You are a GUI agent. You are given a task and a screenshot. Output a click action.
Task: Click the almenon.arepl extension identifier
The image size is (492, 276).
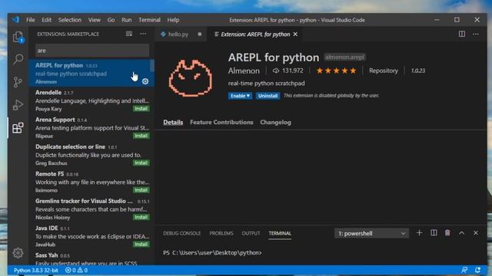point(344,58)
